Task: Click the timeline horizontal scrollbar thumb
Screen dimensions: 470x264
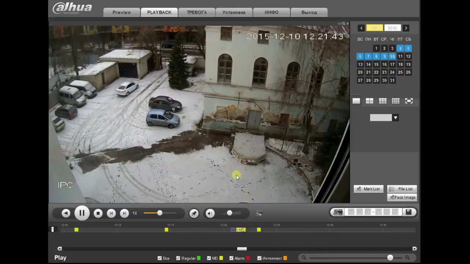Action: point(242,249)
